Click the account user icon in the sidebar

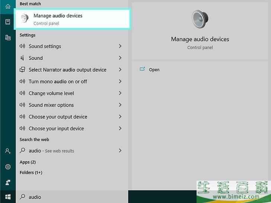tap(7, 151)
